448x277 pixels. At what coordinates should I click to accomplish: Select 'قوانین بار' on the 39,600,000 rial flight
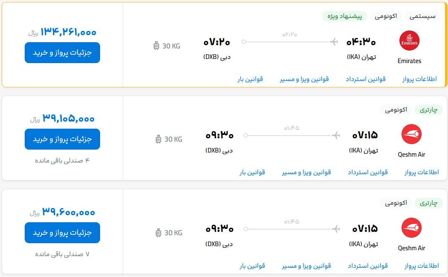point(252,266)
